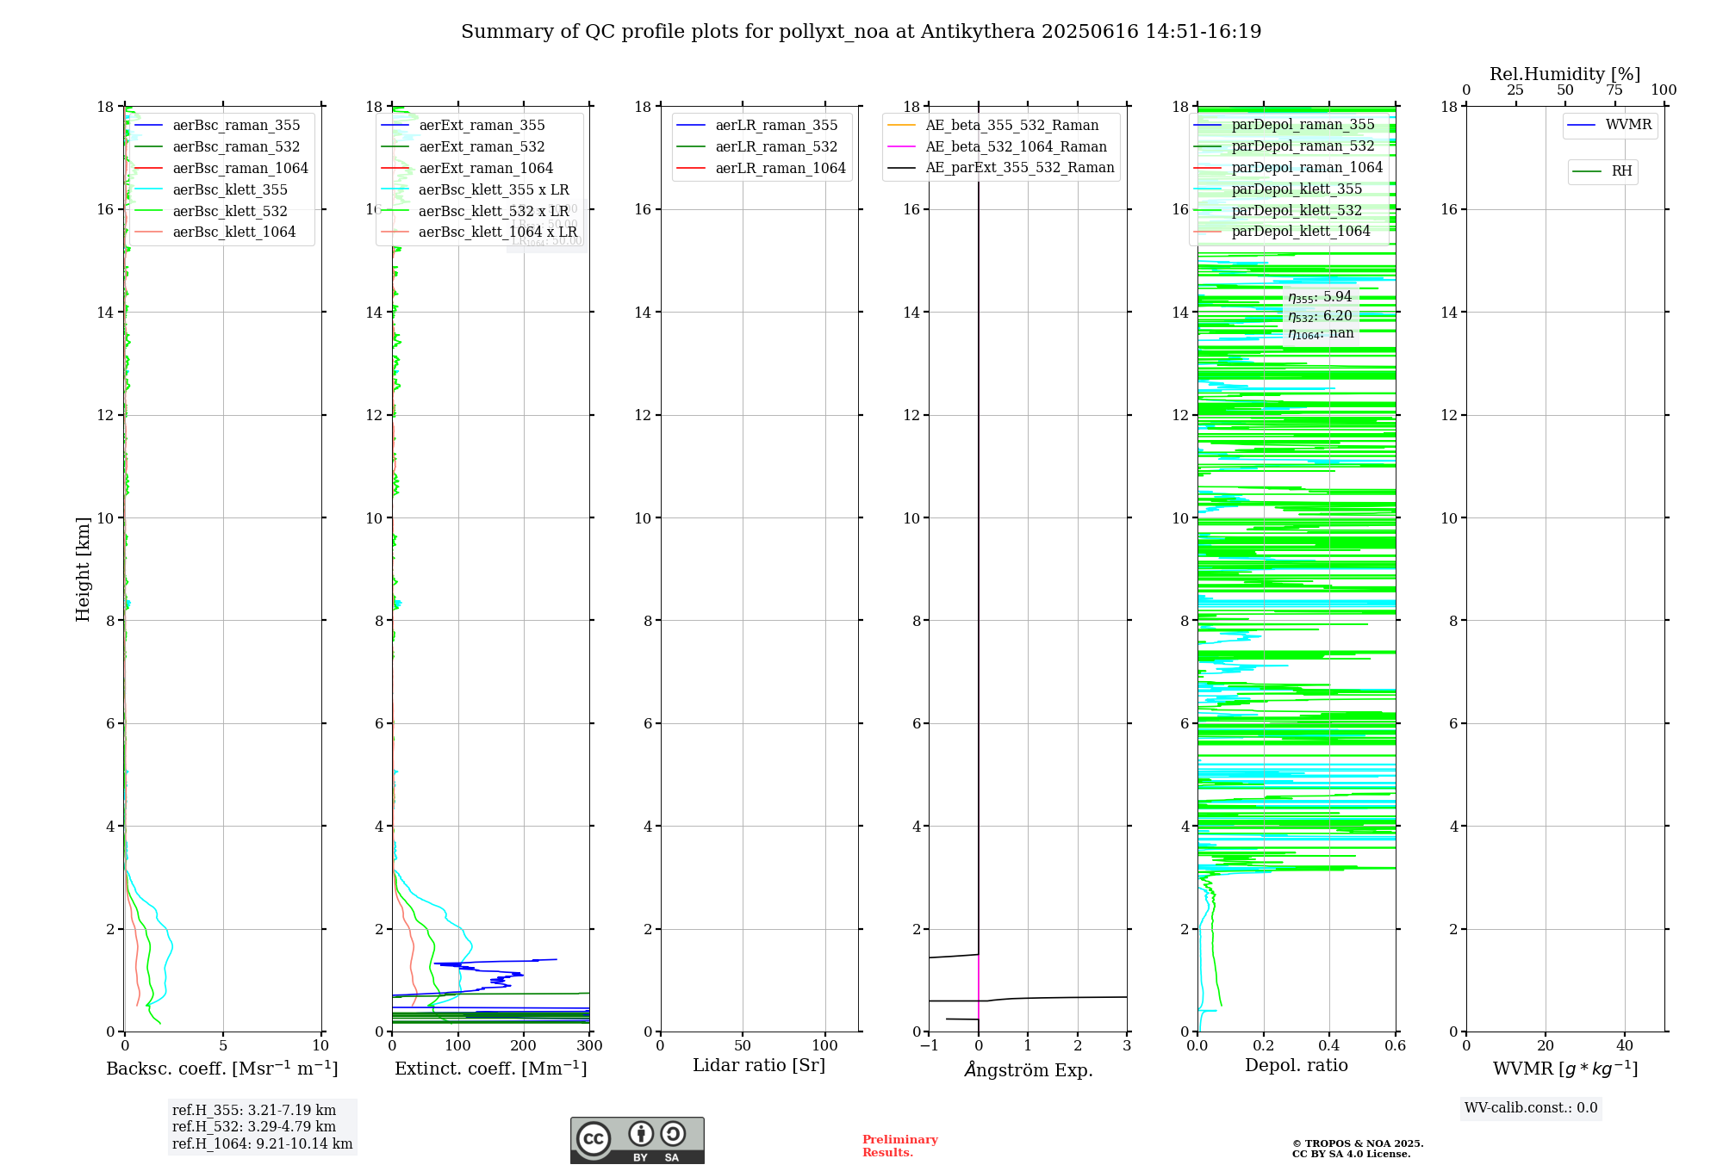Click the Backsc. coeff. x-axis label
Screen dimensions: 1723x1171
click(x=222, y=1069)
